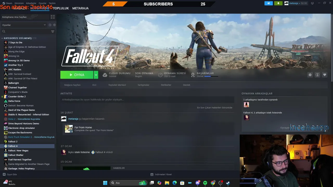Viewport: 333px width, 187px height.
Task: Go to TOPLULUK tab
Action: click(x=61, y=8)
